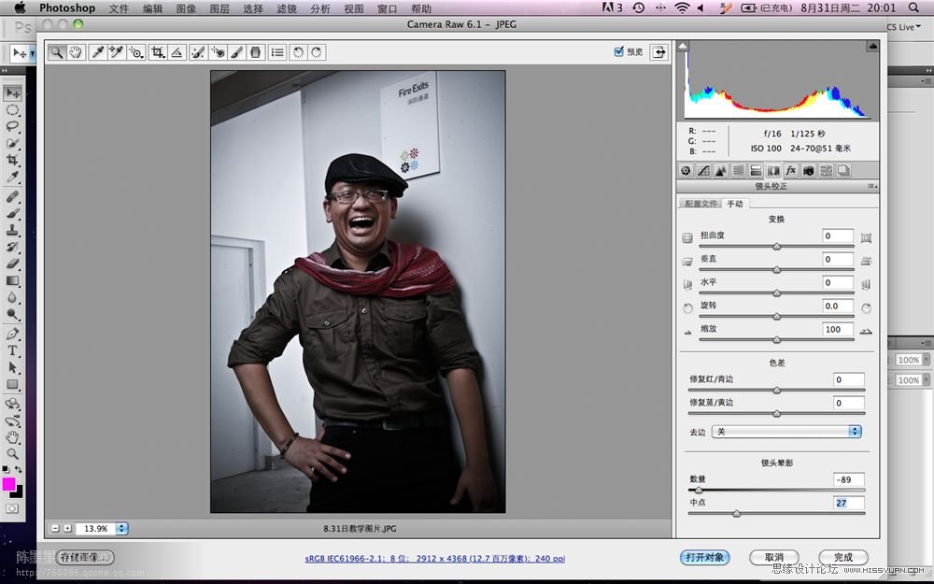Click the 缩放 value field showing 100
Image resolution: width=934 pixels, height=584 pixels.
[x=838, y=329]
